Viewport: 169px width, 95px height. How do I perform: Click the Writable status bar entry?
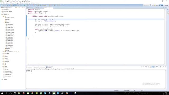click(116, 91)
